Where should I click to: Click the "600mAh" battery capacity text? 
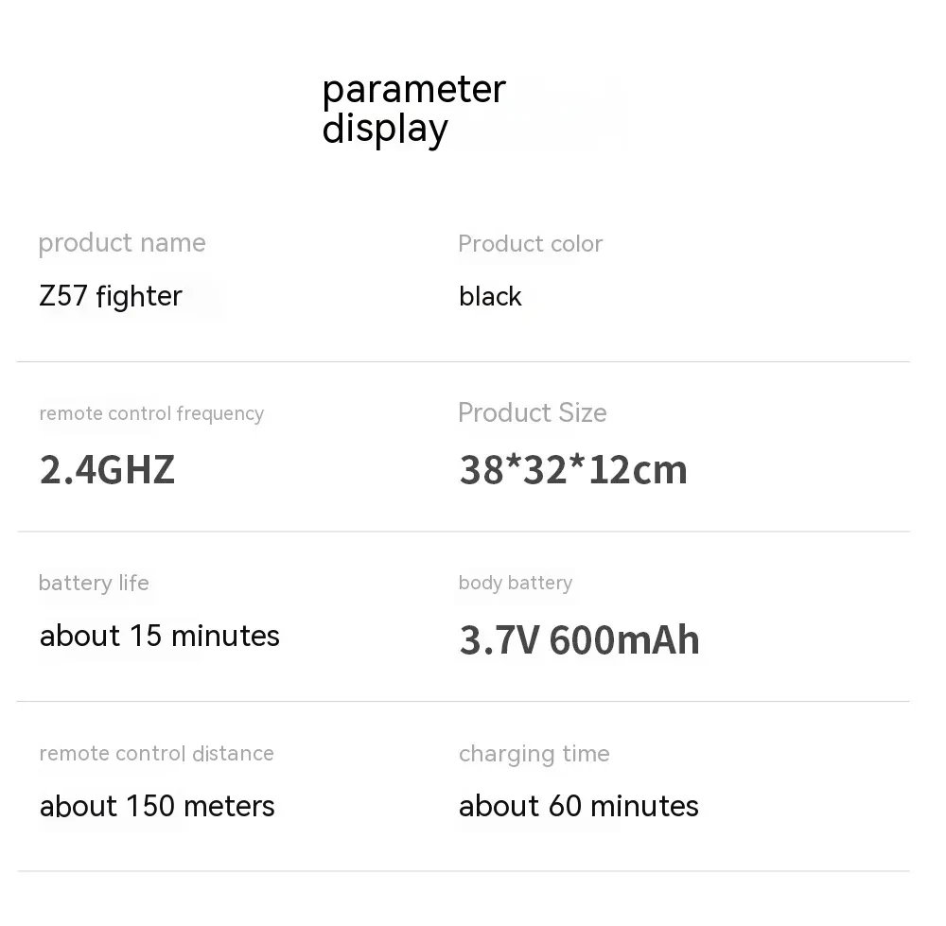[x=624, y=640]
